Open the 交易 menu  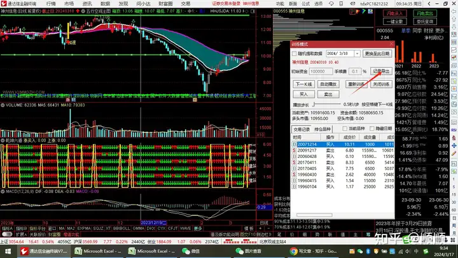(186, 4)
